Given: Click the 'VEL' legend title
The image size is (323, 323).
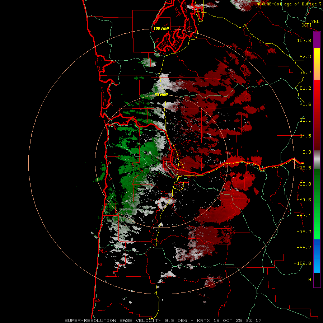Looking at the screenshot, I should 315,22.
